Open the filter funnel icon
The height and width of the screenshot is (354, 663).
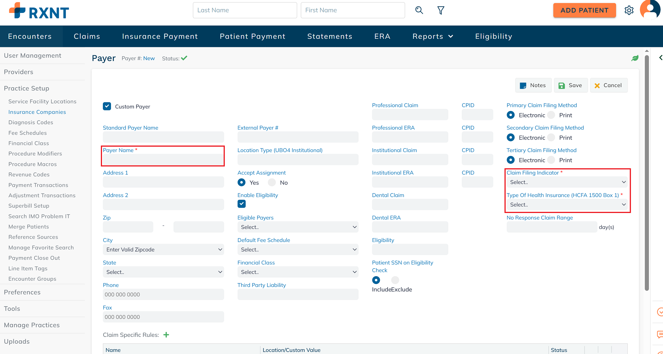441,10
